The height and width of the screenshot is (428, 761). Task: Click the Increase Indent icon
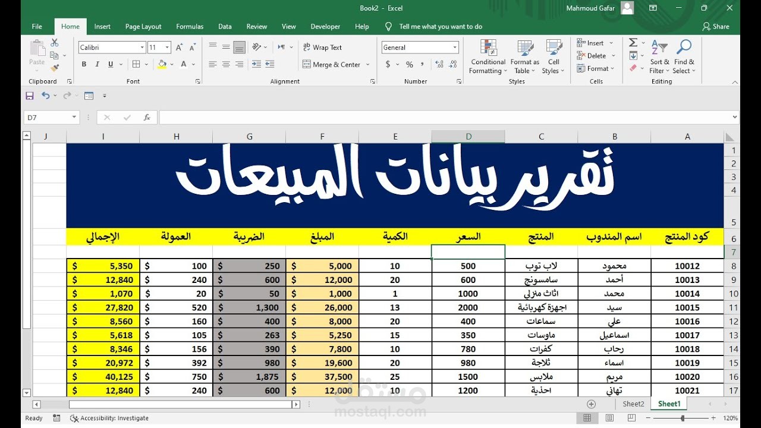[270, 64]
